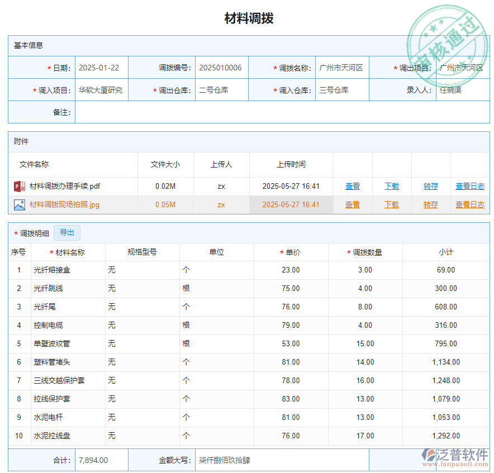Click the 调拨编号 field showing 2025010006
Viewport: 494px width, 473px height.
[221, 67]
